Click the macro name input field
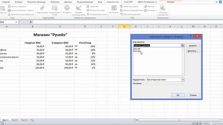The height and width of the screenshot is (125, 223). click(x=157, y=45)
